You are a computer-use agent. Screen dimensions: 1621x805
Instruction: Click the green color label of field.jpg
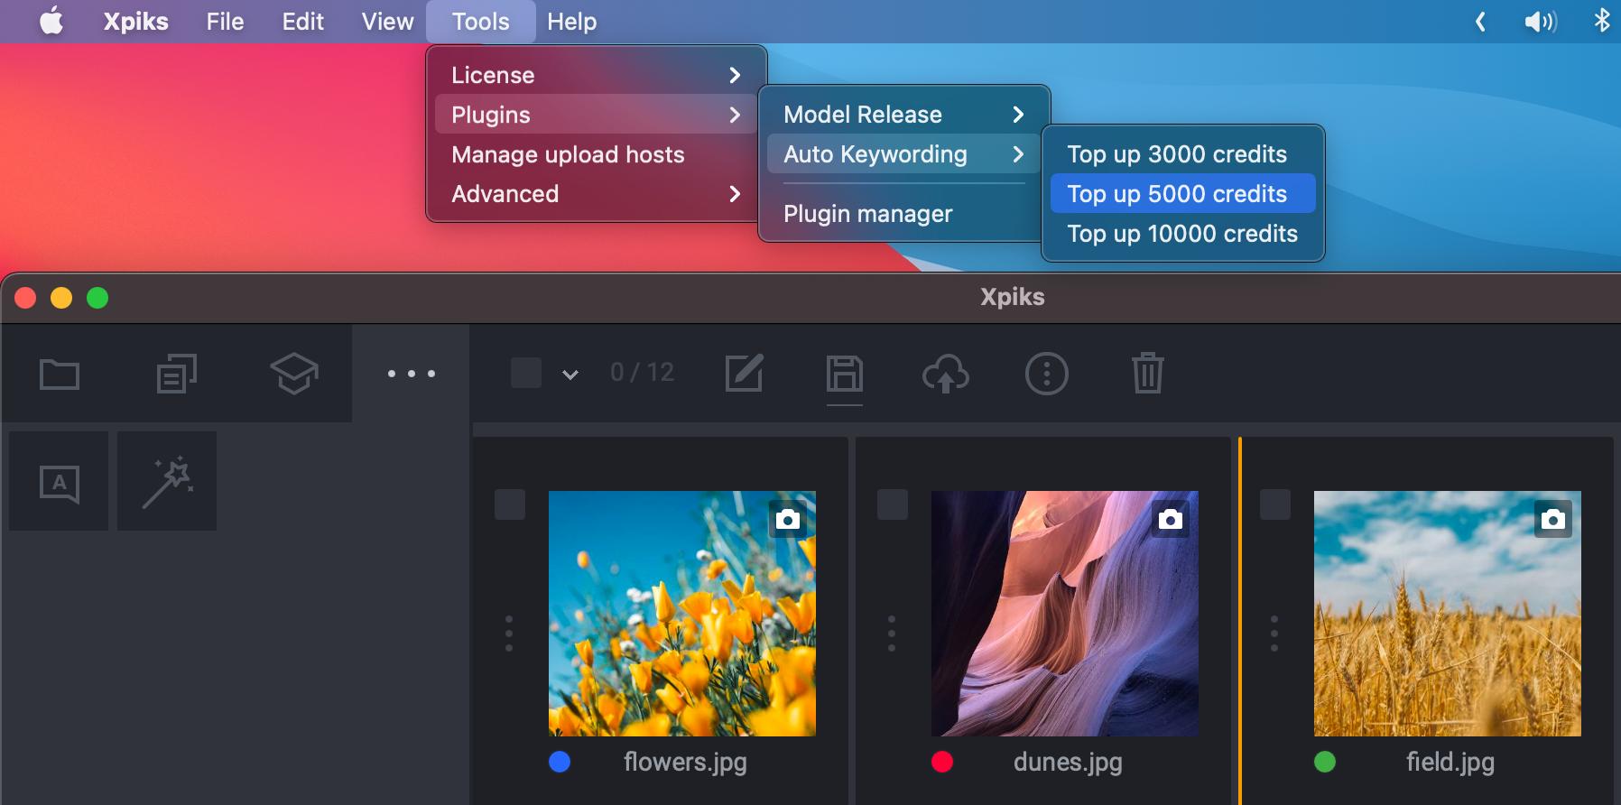pyautogui.click(x=1325, y=762)
